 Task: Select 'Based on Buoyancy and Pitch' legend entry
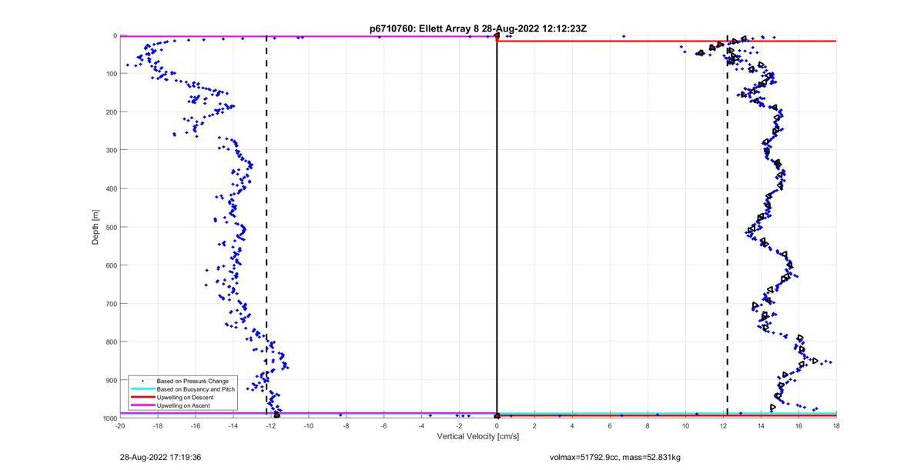[196, 389]
